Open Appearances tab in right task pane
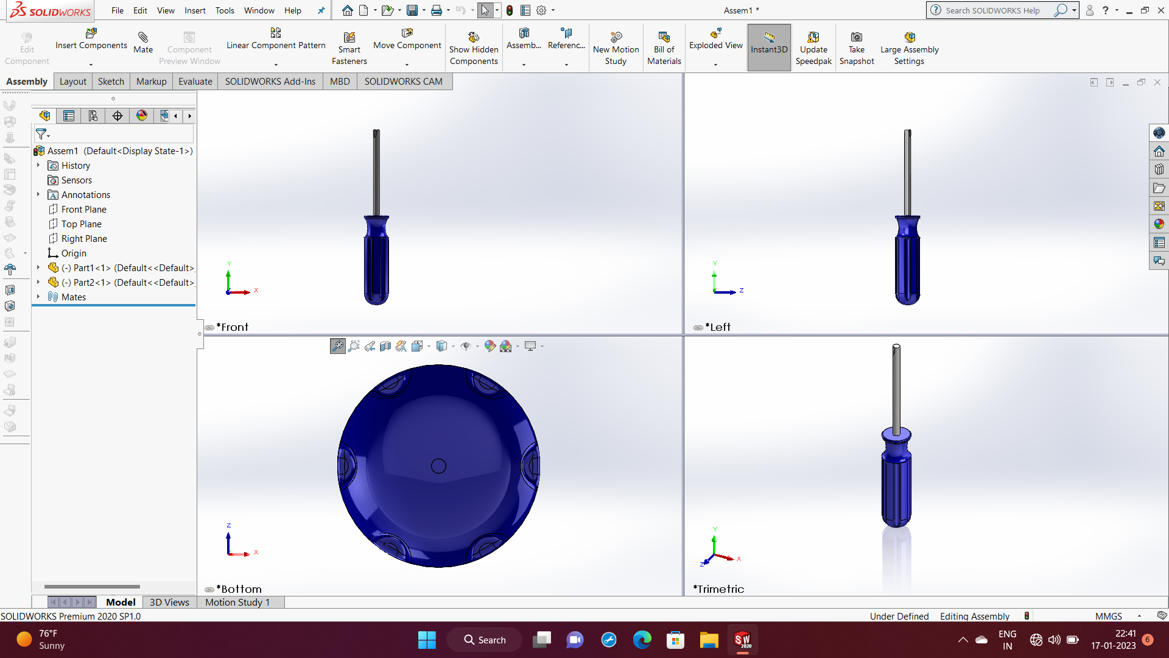1169x658 pixels. [x=1159, y=224]
